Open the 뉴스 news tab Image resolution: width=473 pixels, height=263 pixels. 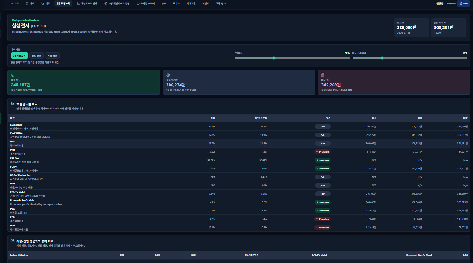pyautogui.click(x=164, y=4)
